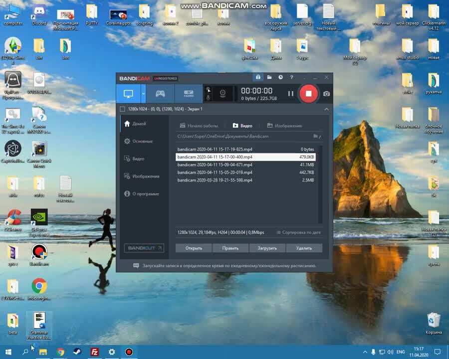Open the О программе section
This screenshot has height=359, width=449.
144,194
